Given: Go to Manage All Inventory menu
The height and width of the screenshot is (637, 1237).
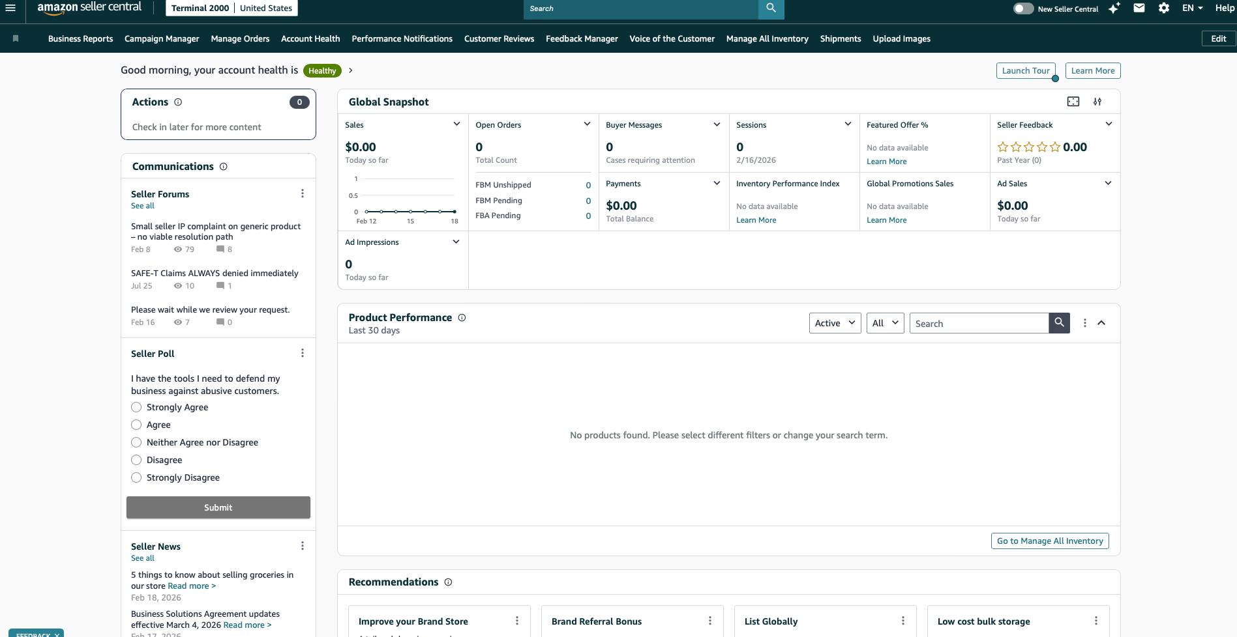Looking at the screenshot, I should tap(768, 38).
